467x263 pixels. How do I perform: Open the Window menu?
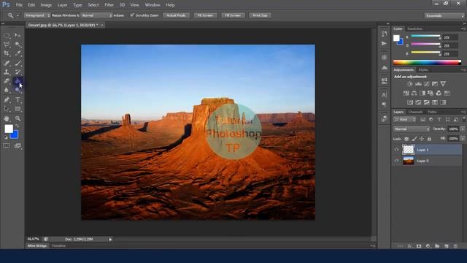point(153,5)
